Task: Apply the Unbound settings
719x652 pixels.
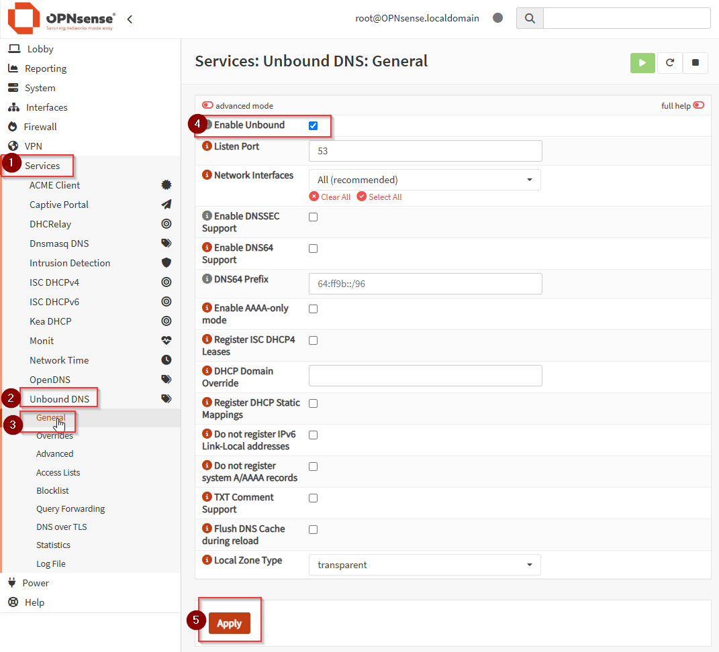Action: 230,623
